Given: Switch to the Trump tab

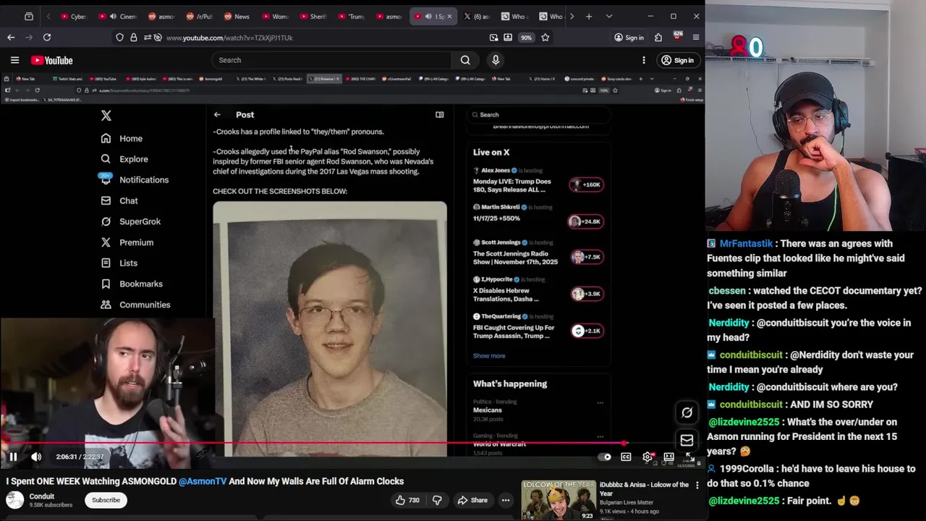Looking at the screenshot, I should [x=352, y=16].
